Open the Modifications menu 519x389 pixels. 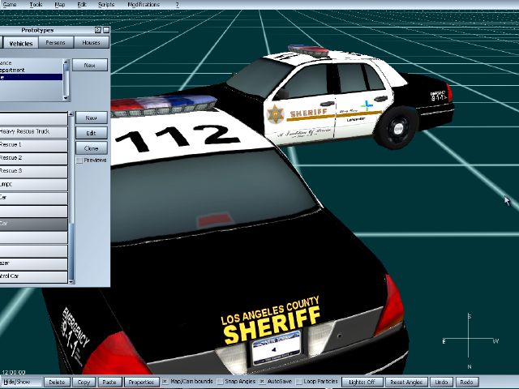[144, 4]
